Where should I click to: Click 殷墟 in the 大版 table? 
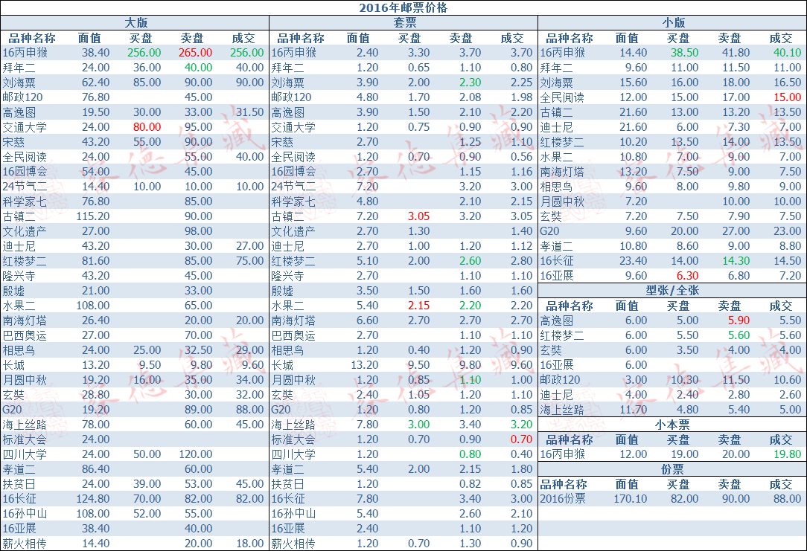13,291
